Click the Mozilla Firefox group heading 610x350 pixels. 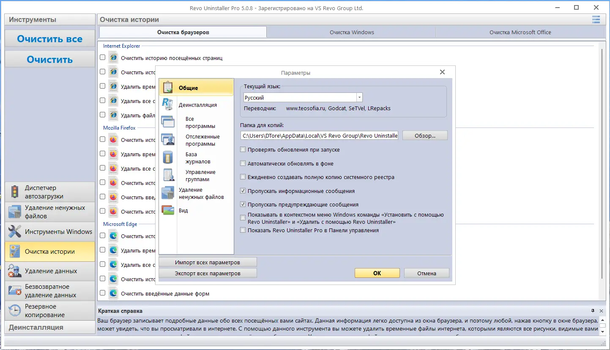coord(120,128)
